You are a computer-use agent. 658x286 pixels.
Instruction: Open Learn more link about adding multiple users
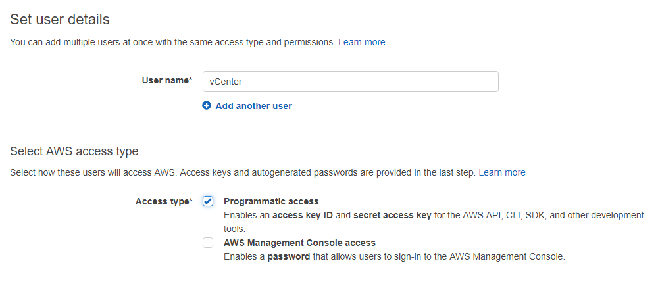tap(362, 42)
